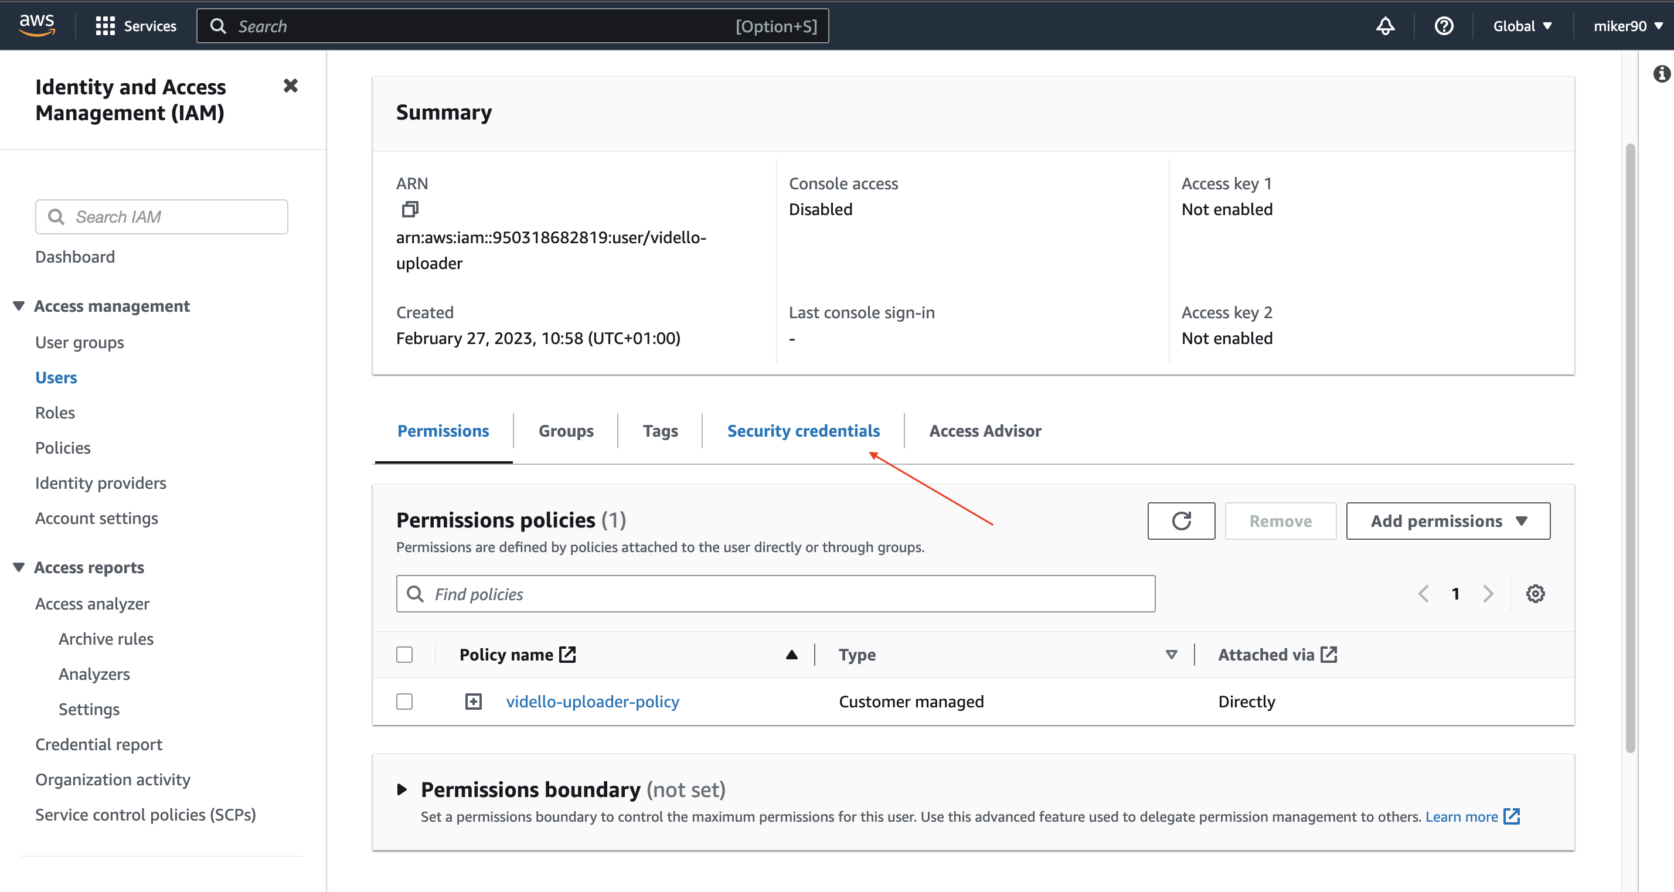Open Identity providers in sidebar

(x=101, y=482)
